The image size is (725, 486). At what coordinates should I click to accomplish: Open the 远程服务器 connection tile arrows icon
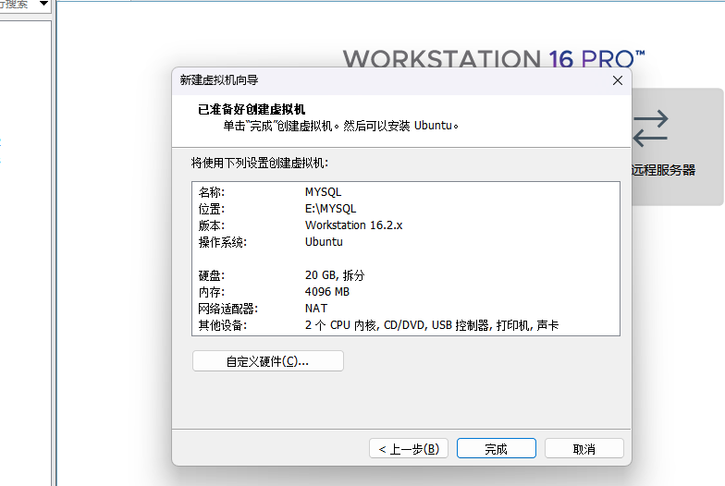pos(650,128)
